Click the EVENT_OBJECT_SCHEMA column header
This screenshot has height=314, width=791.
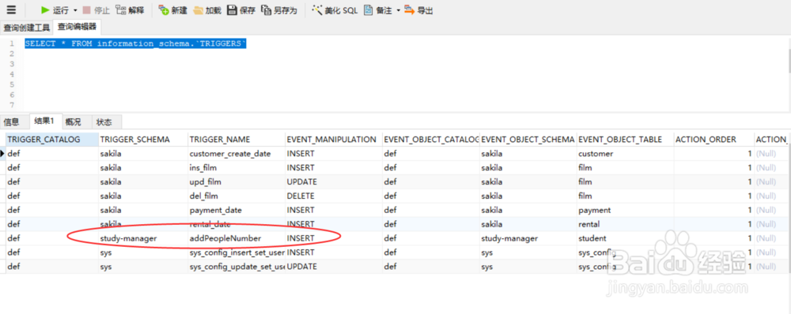(x=528, y=140)
